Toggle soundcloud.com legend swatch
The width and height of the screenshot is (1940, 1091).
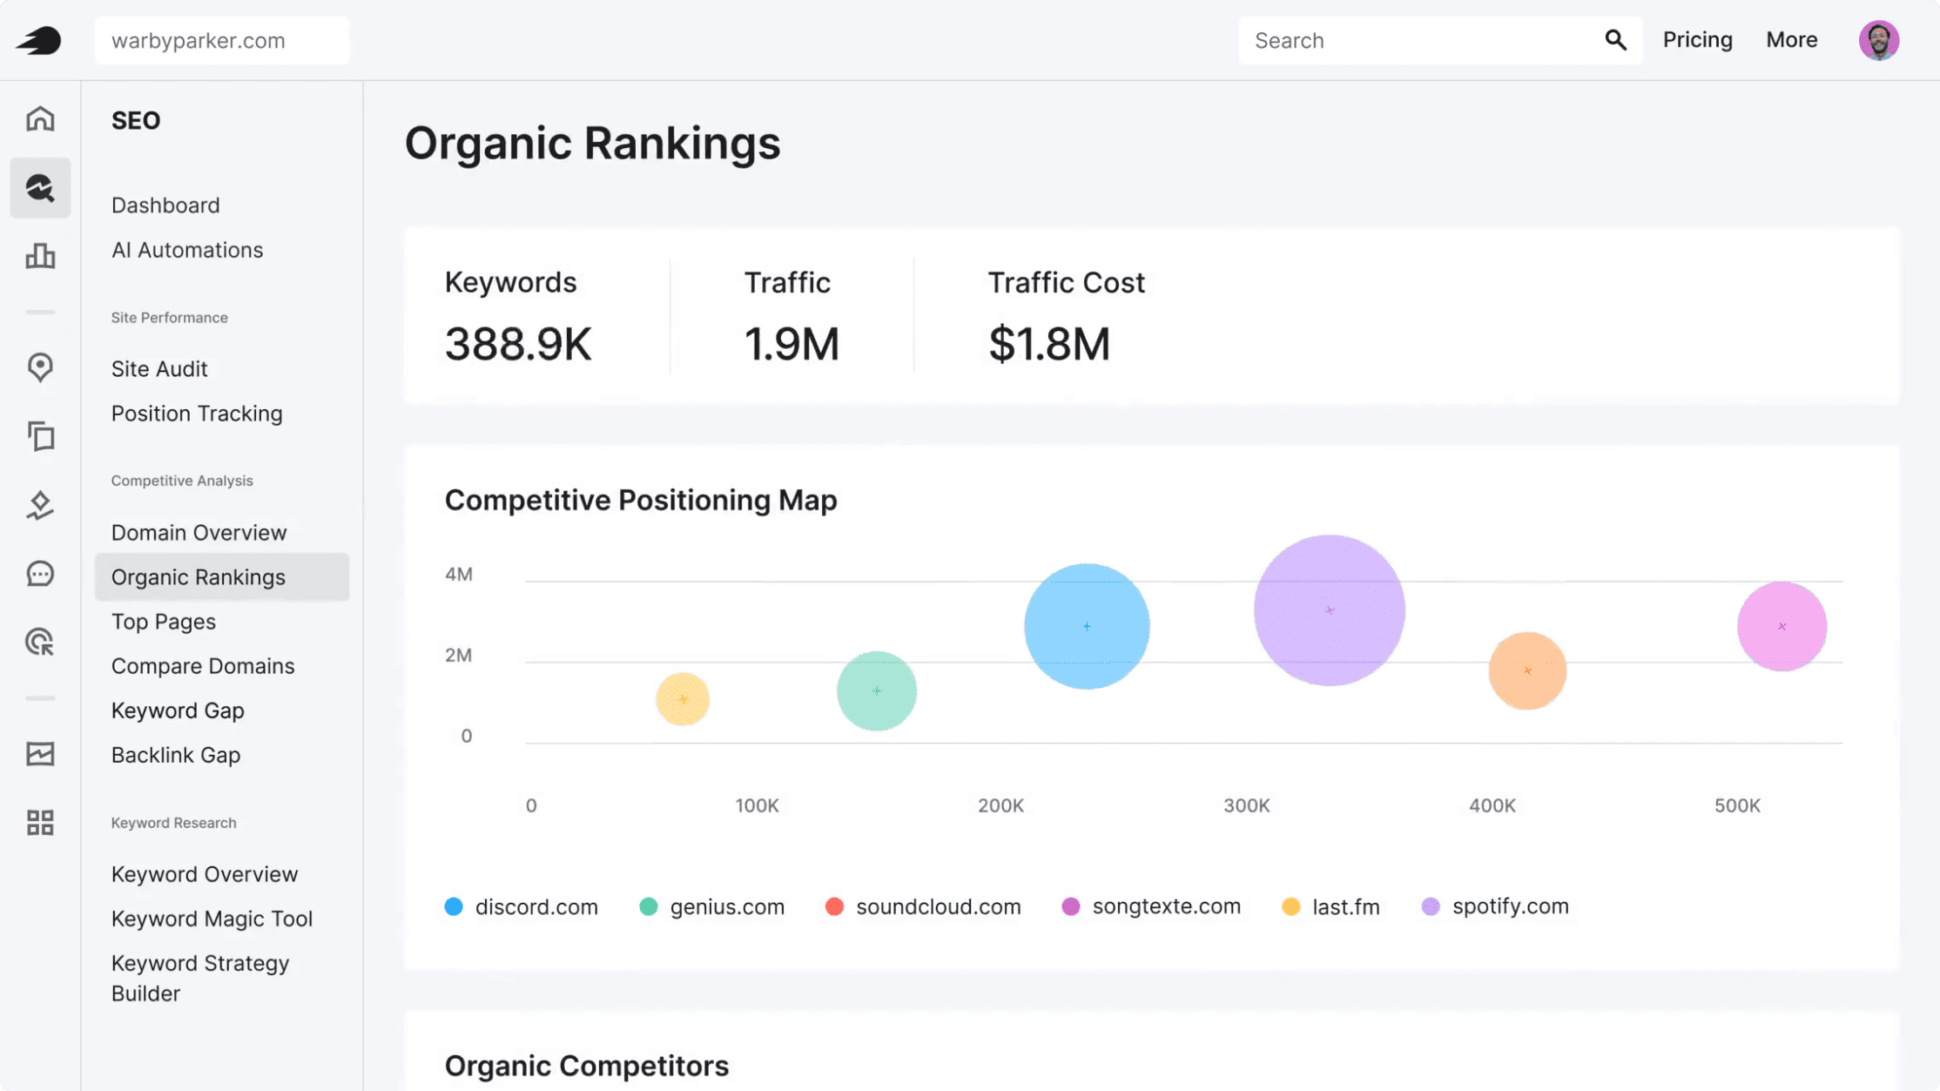(x=834, y=906)
